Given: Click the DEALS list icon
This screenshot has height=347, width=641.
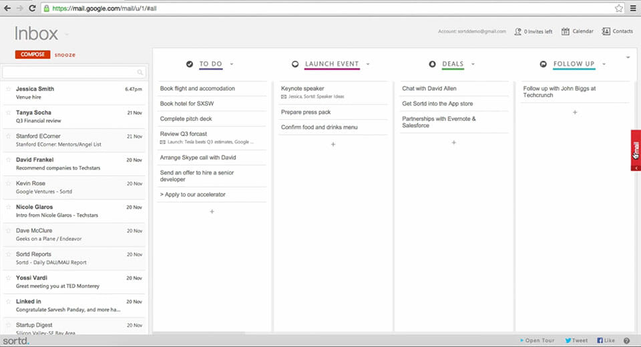Looking at the screenshot, I should 433,64.
